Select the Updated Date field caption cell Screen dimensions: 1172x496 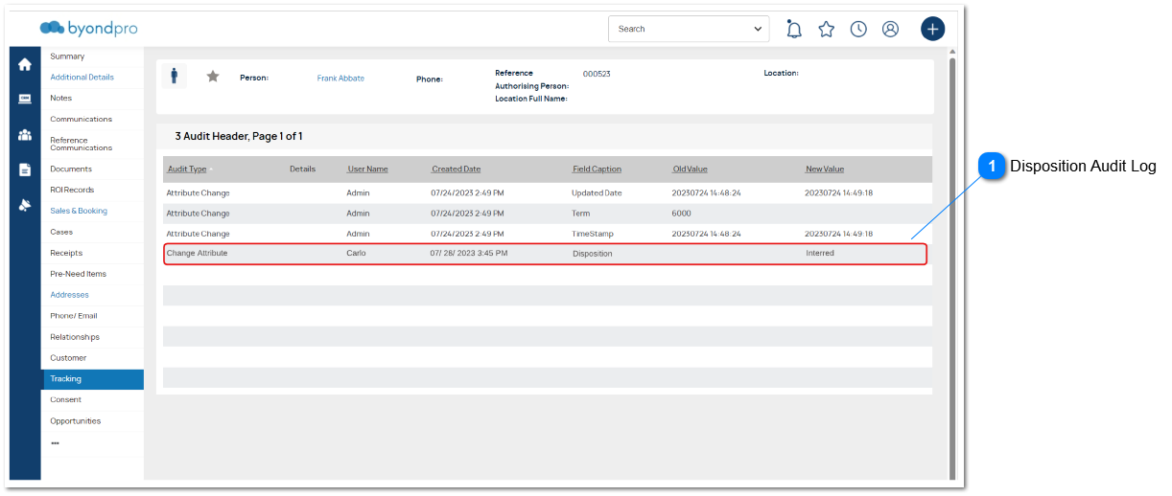tap(597, 193)
